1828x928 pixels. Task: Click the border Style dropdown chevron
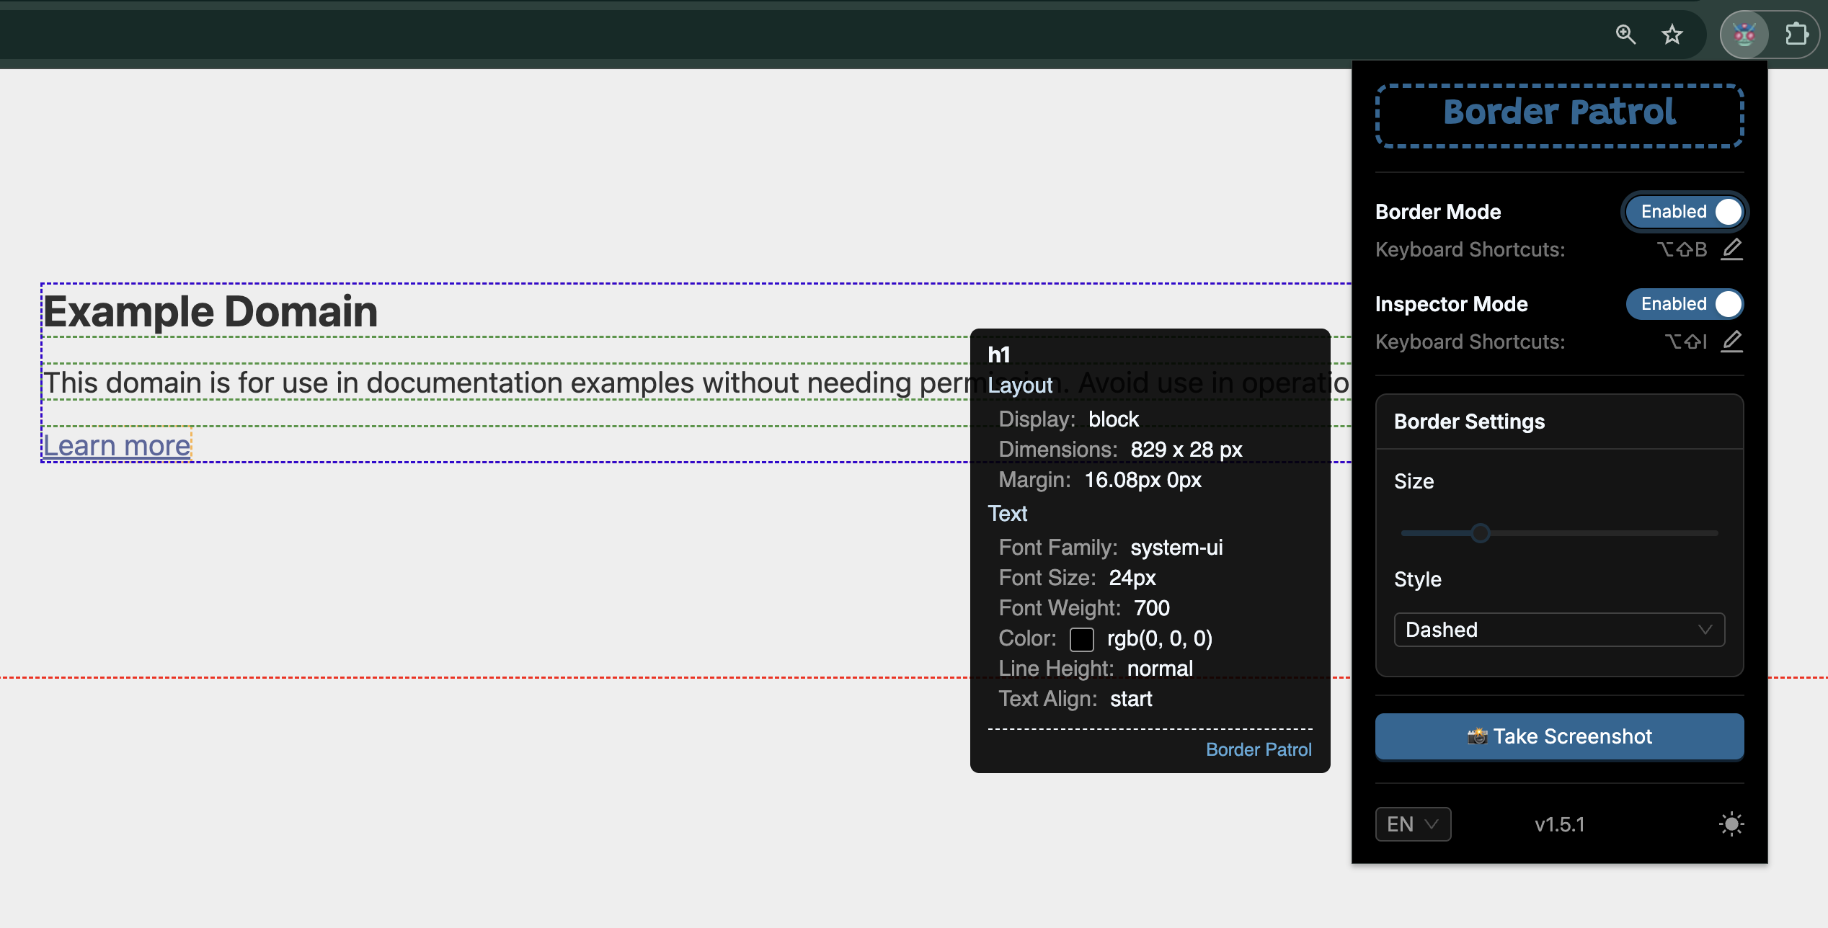1705,630
